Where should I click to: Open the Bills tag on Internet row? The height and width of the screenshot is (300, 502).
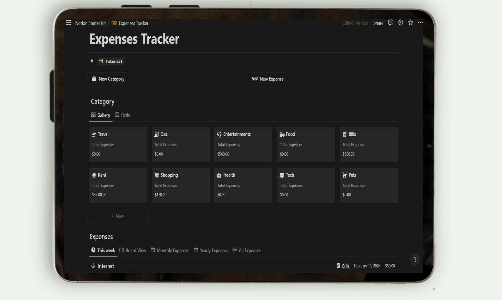(x=343, y=266)
